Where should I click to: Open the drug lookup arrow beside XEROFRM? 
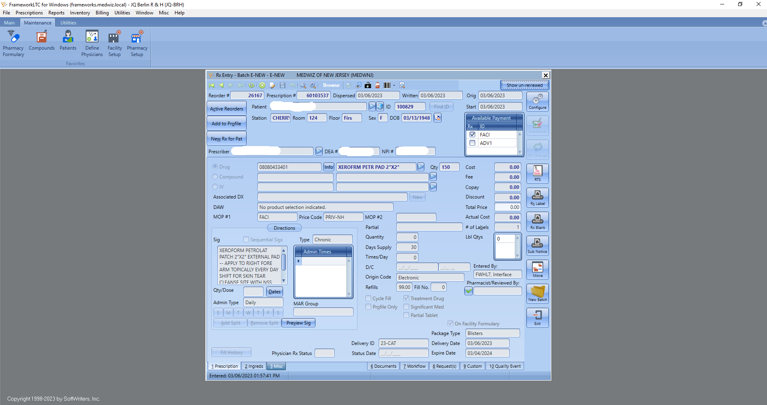tap(421, 167)
